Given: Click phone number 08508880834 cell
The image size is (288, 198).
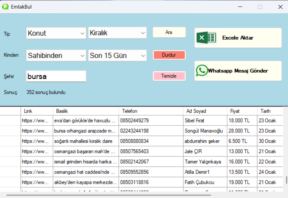Looking at the screenshot, I should (151, 141).
